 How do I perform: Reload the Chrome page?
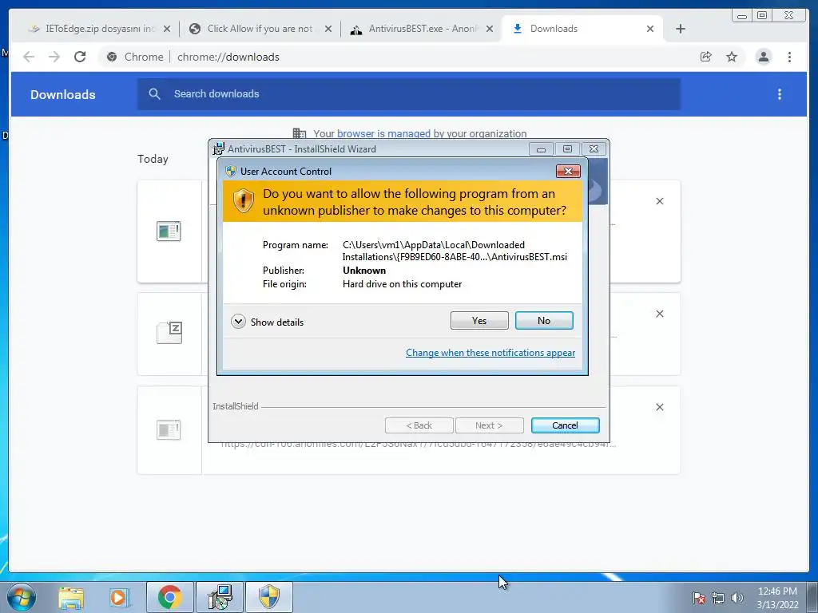point(80,57)
